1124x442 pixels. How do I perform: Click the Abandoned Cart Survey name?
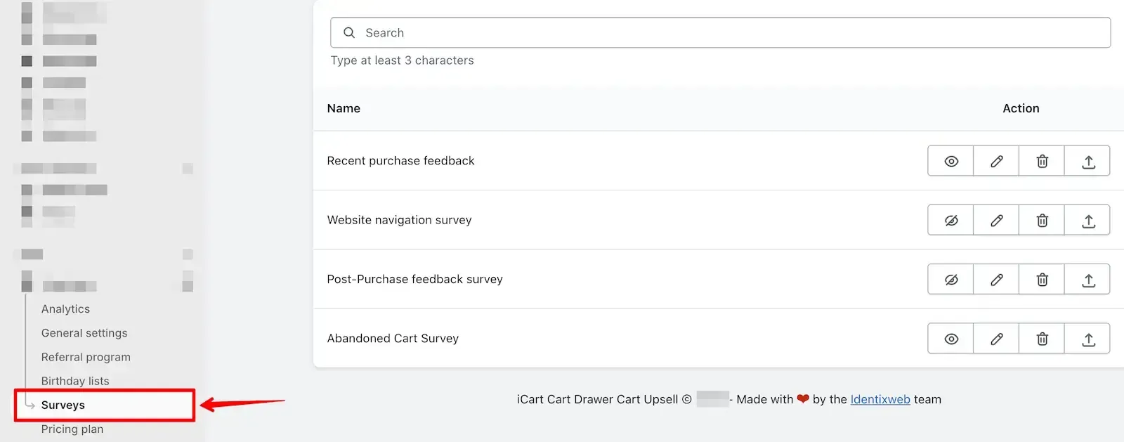pyautogui.click(x=393, y=338)
